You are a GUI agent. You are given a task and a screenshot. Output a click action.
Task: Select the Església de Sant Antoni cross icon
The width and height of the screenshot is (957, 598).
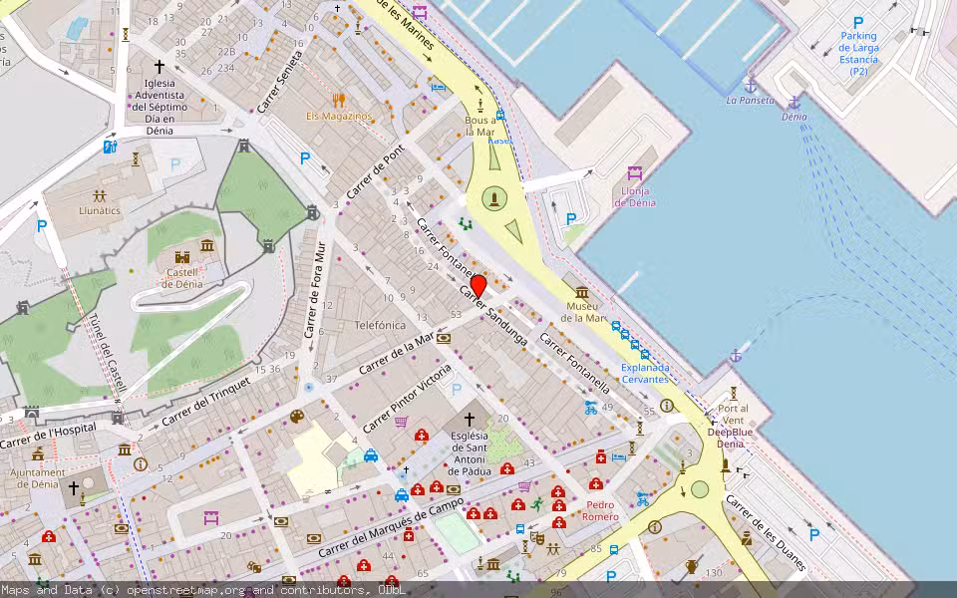(470, 420)
